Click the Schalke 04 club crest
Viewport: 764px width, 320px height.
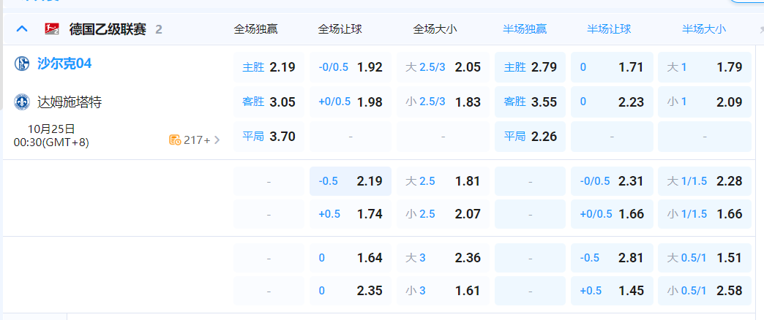click(22, 64)
